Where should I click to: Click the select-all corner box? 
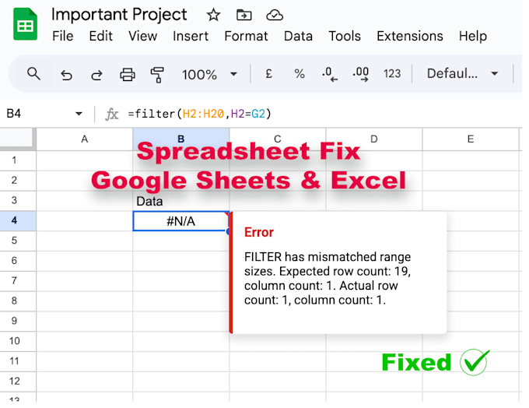click(x=18, y=139)
